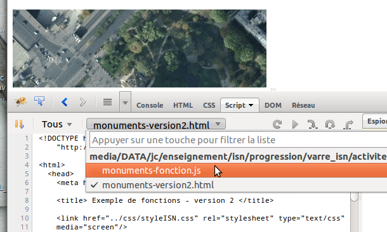Click the Firebug panel resize grip handle
The height and width of the screenshot is (232, 387).
pyautogui.click(x=273, y=89)
